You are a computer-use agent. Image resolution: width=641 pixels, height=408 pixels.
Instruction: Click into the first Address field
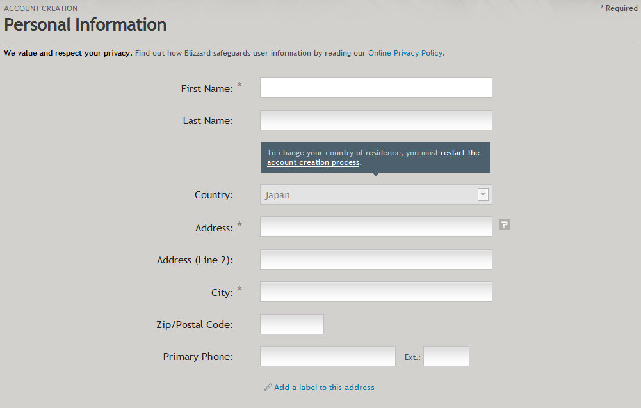click(376, 226)
